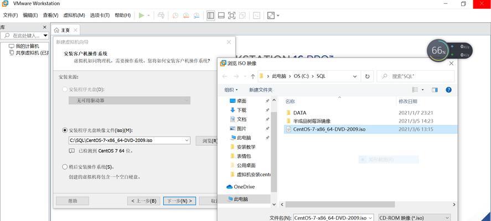Click the change view layout icon

(415, 90)
